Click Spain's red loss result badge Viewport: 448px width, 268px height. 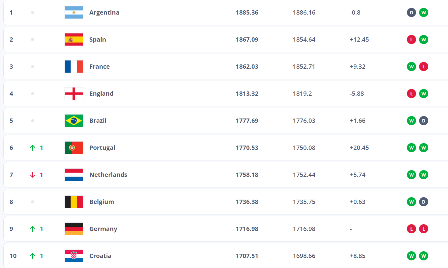pyautogui.click(x=411, y=40)
